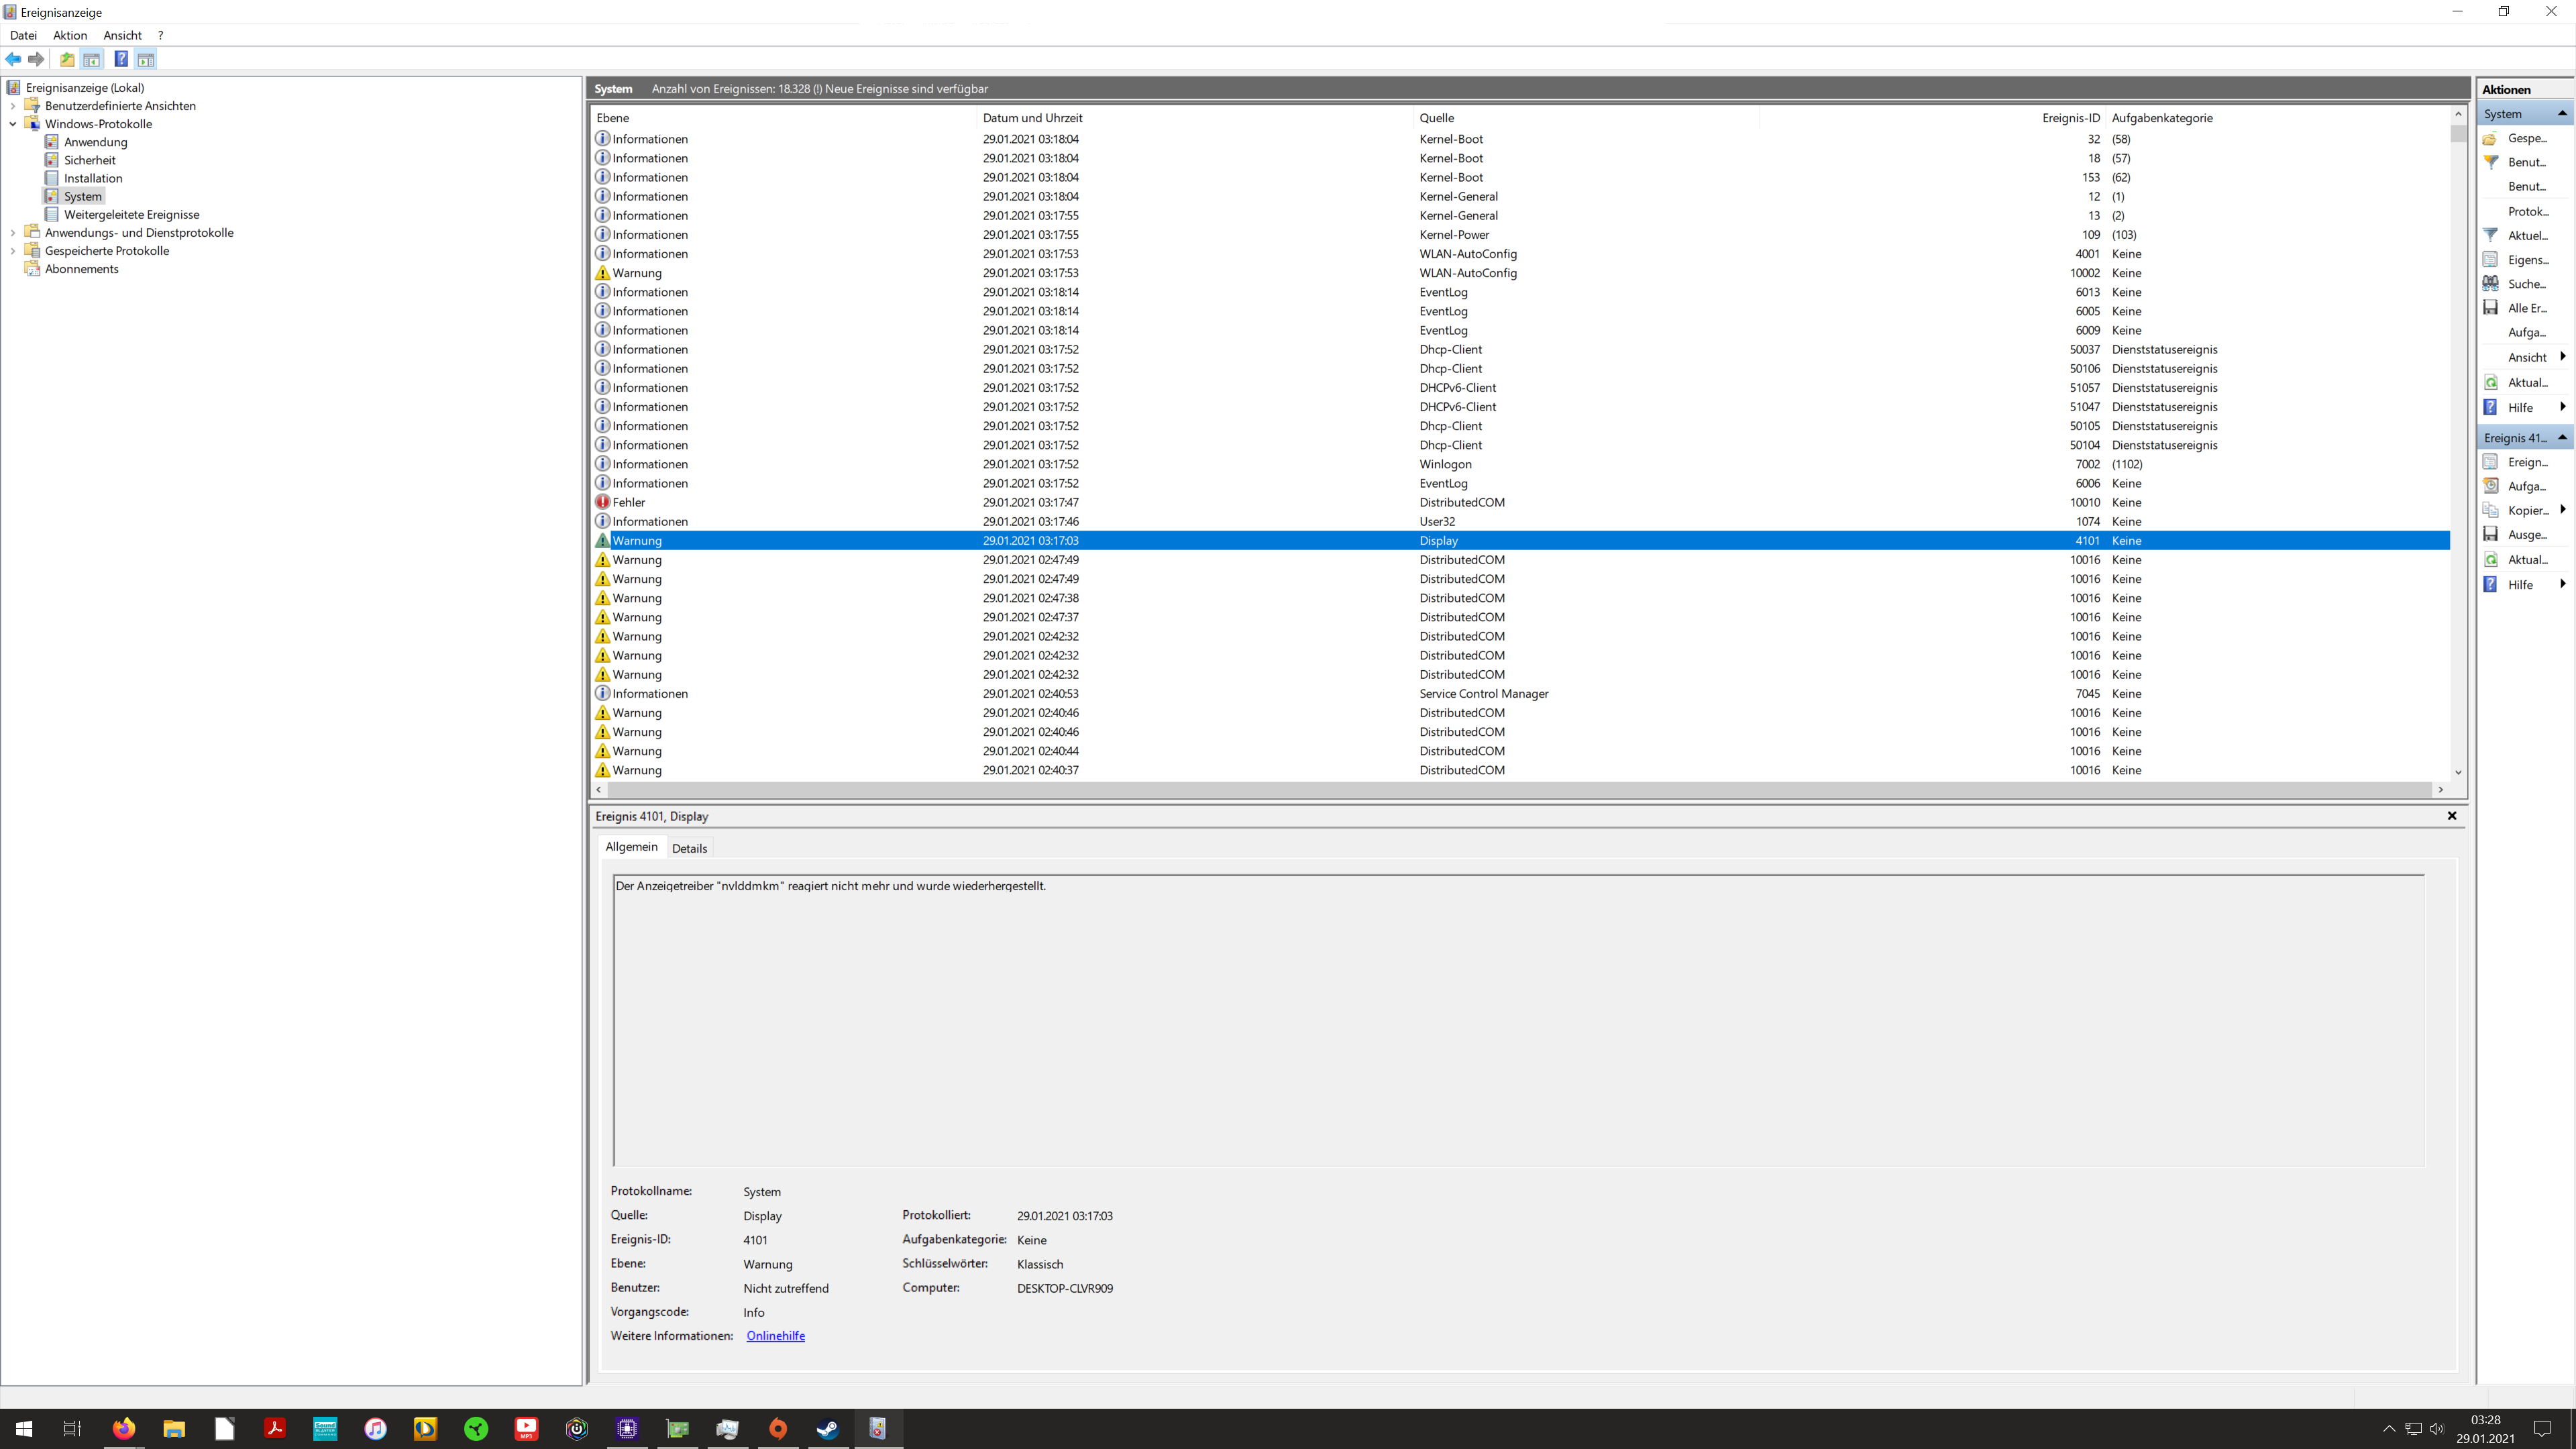Click the filter icon for Aktuel... action

(2491, 235)
